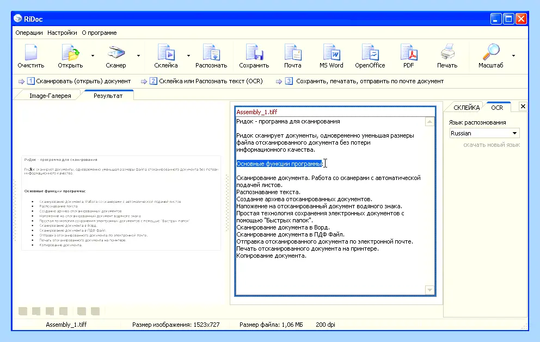Run OCR with the Распознать icon

point(211,53)
